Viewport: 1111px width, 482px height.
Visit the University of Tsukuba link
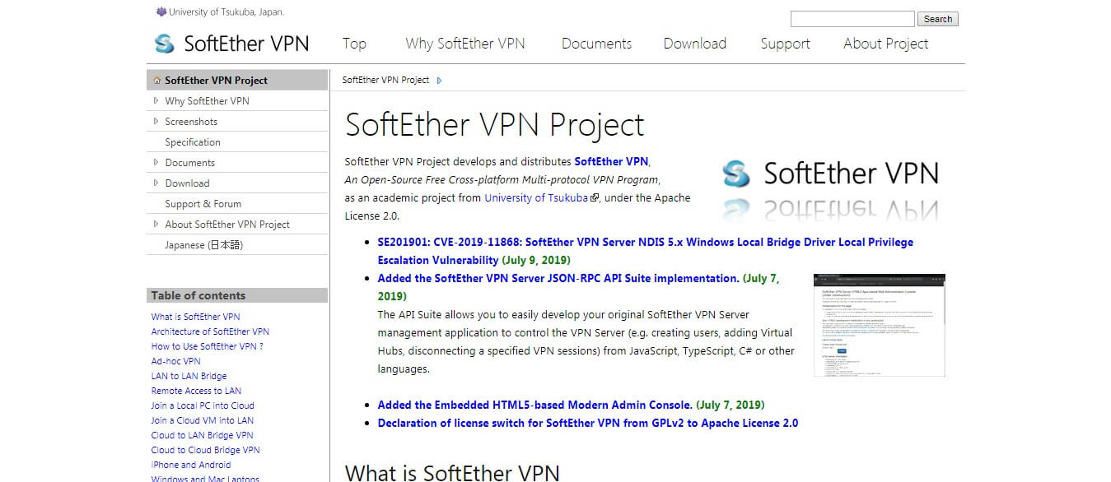click(536, 198)
